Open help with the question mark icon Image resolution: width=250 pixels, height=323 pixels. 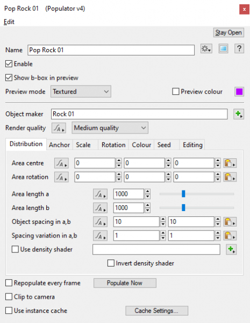coord(239,49)
